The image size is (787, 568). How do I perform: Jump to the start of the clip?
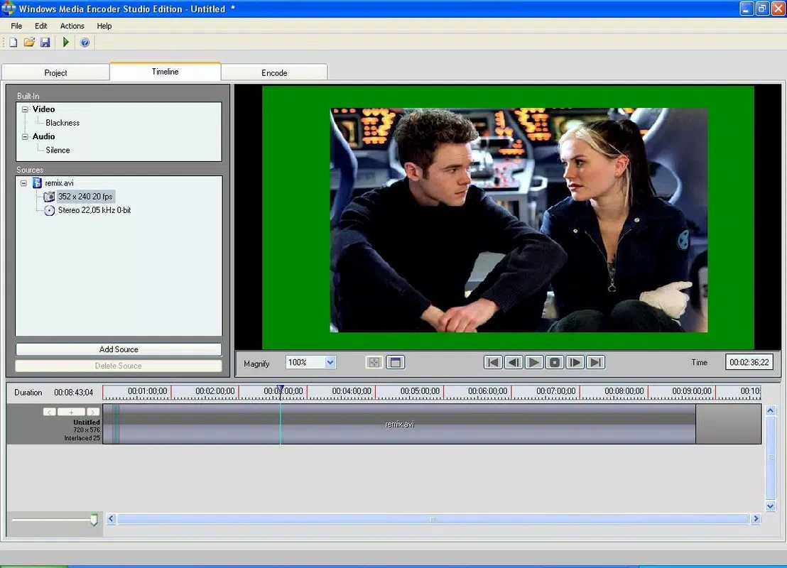[x=493, y=362]
